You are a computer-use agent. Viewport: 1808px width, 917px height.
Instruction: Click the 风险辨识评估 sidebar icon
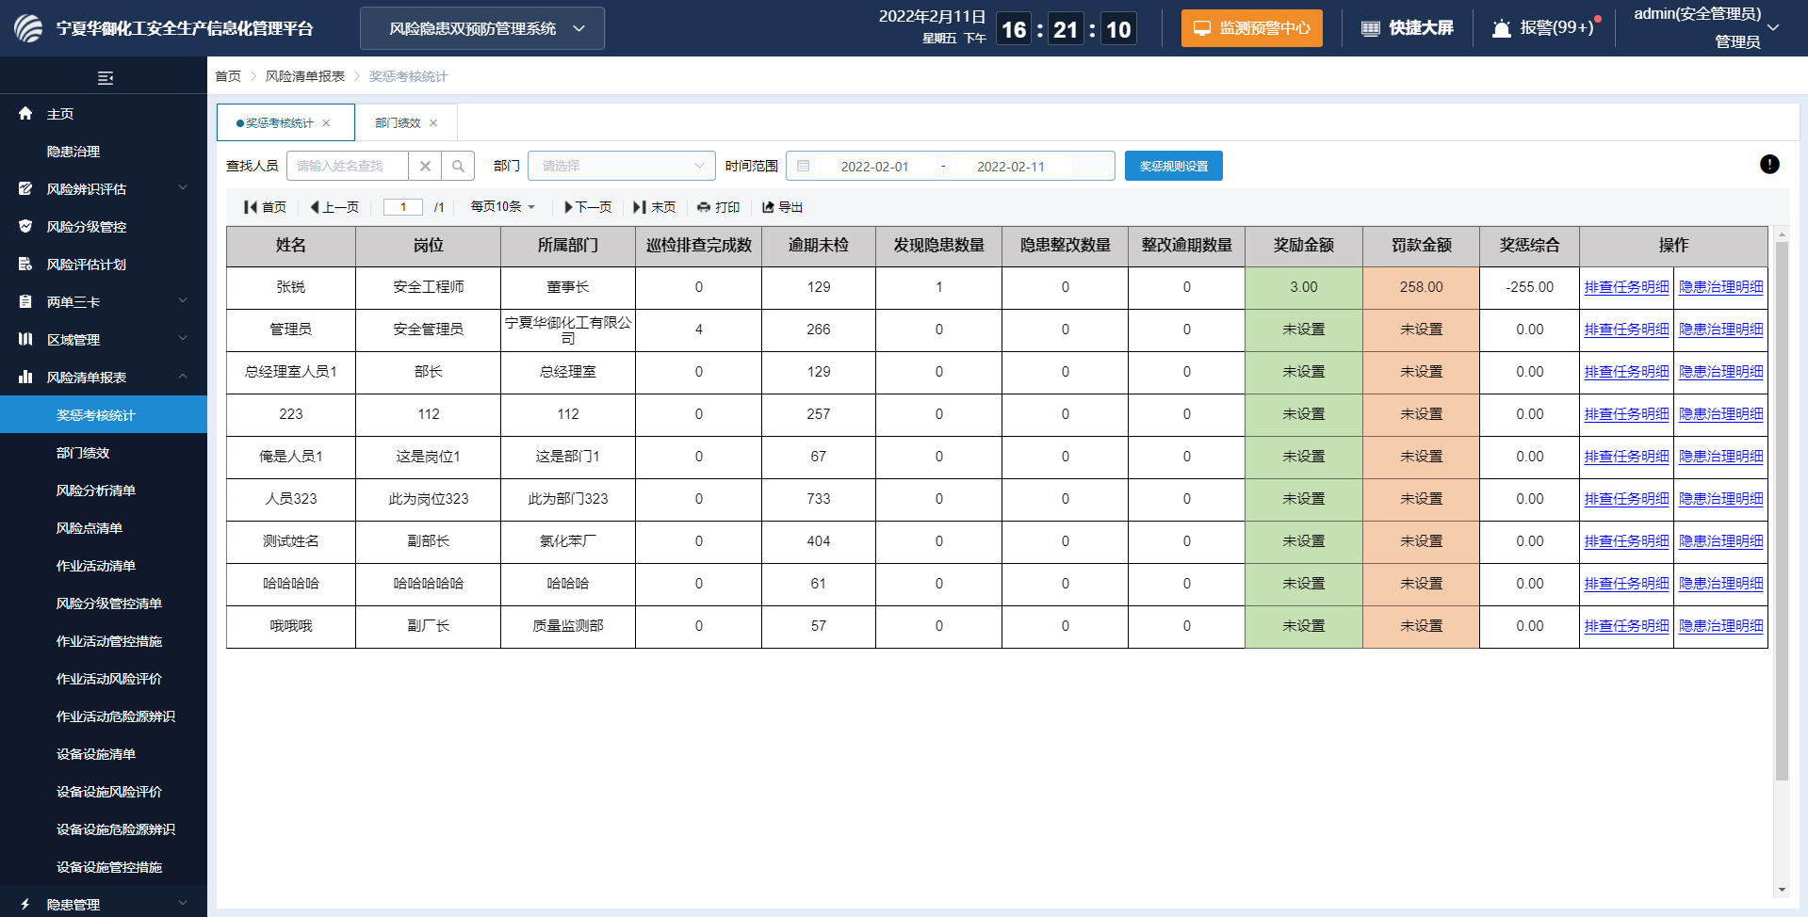[x=25, y=188]
